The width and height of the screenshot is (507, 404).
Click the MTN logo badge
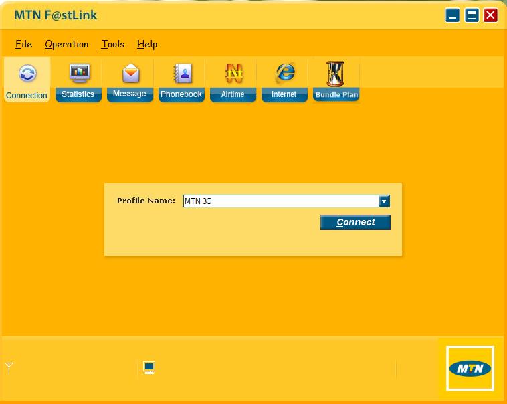470,368
